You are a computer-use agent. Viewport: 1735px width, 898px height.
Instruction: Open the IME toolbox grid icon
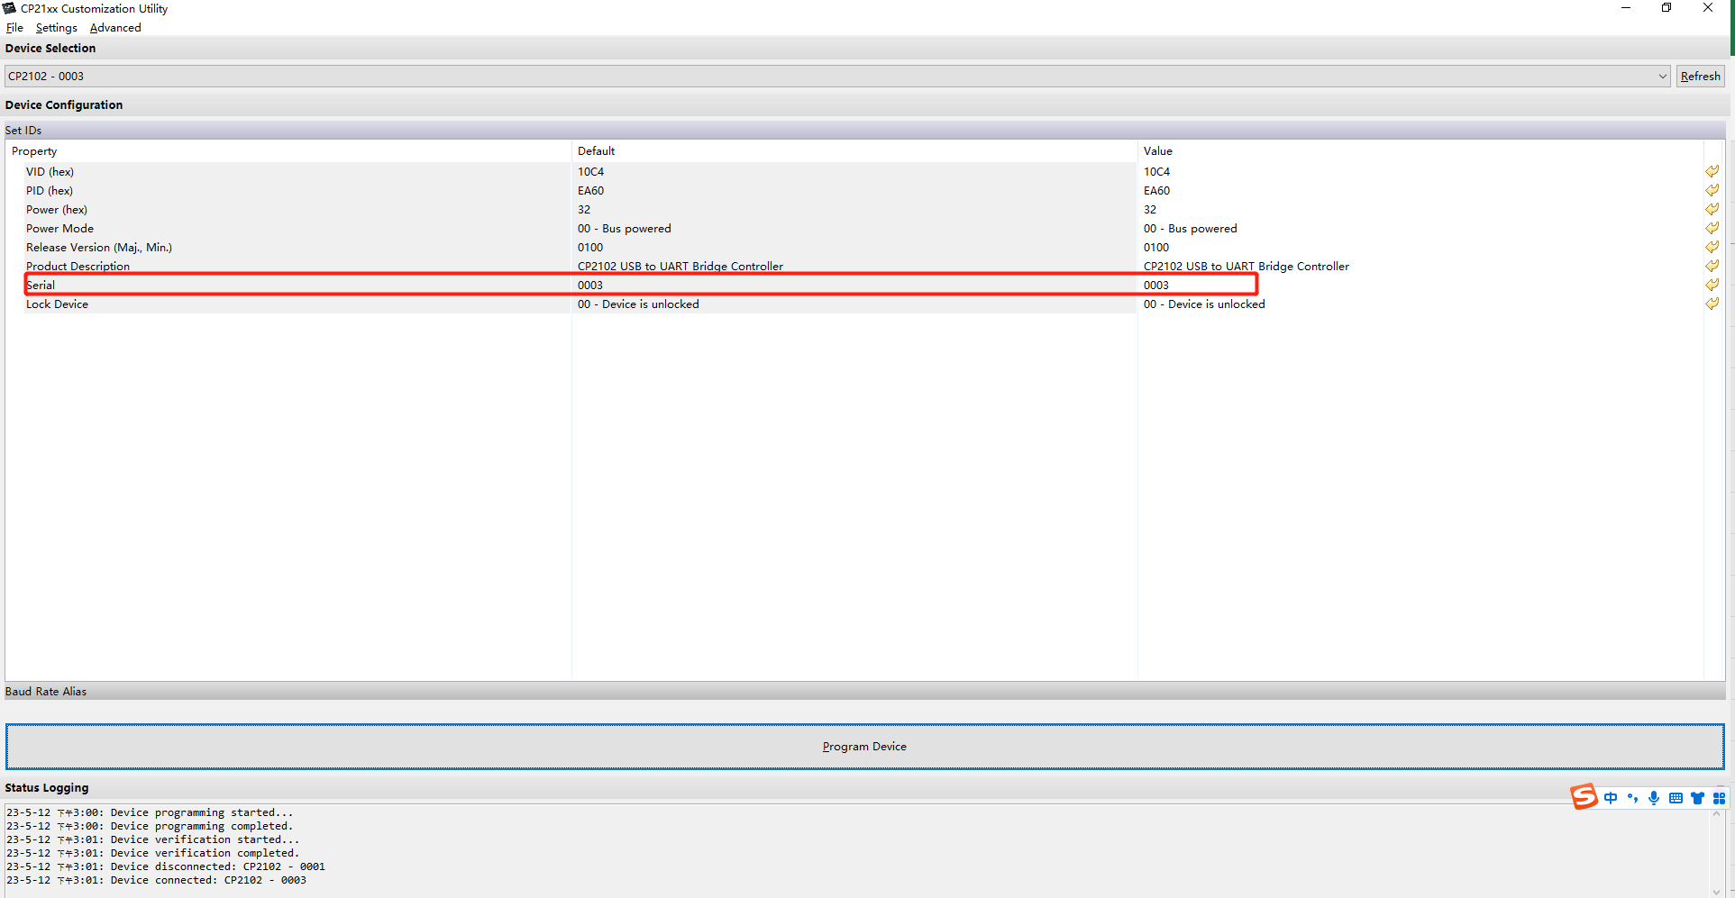click(x=1719, y=798)
